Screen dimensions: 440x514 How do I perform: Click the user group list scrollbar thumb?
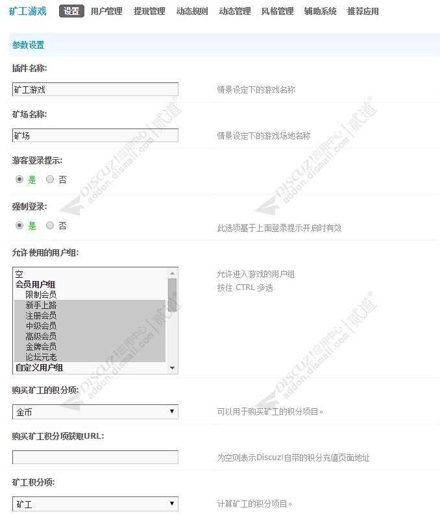pyautogui.click(x=173, y=295)
